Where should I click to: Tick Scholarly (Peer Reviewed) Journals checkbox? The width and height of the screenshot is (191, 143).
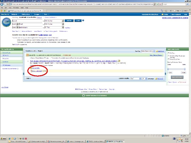pyautogui.click(x=169, y=56)
